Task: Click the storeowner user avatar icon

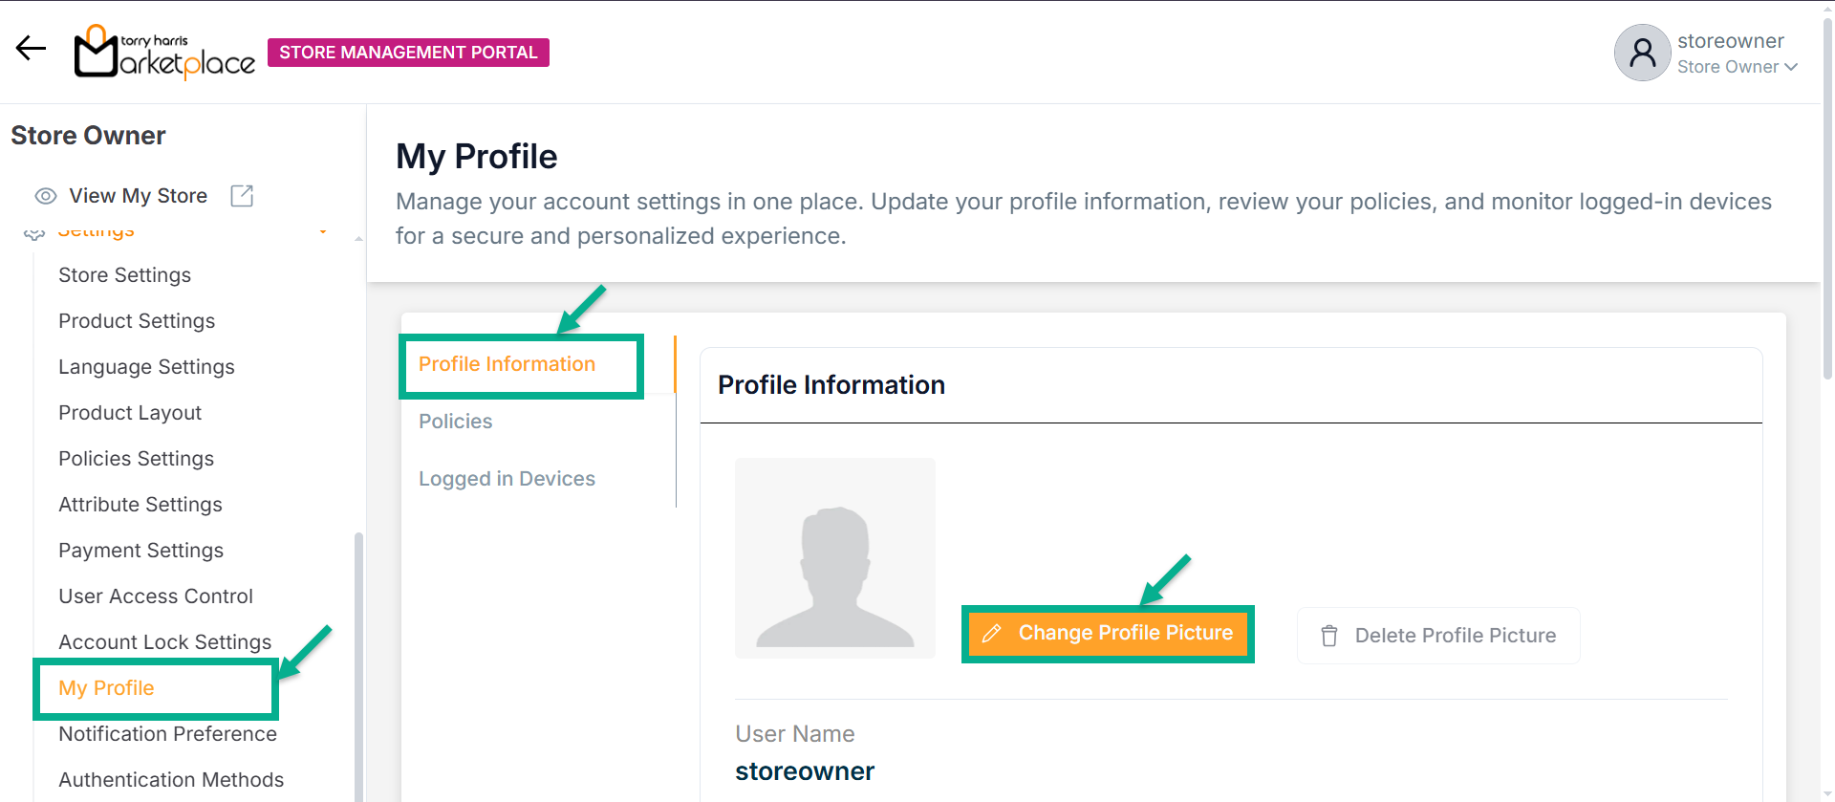Action: coord(1642,53)
